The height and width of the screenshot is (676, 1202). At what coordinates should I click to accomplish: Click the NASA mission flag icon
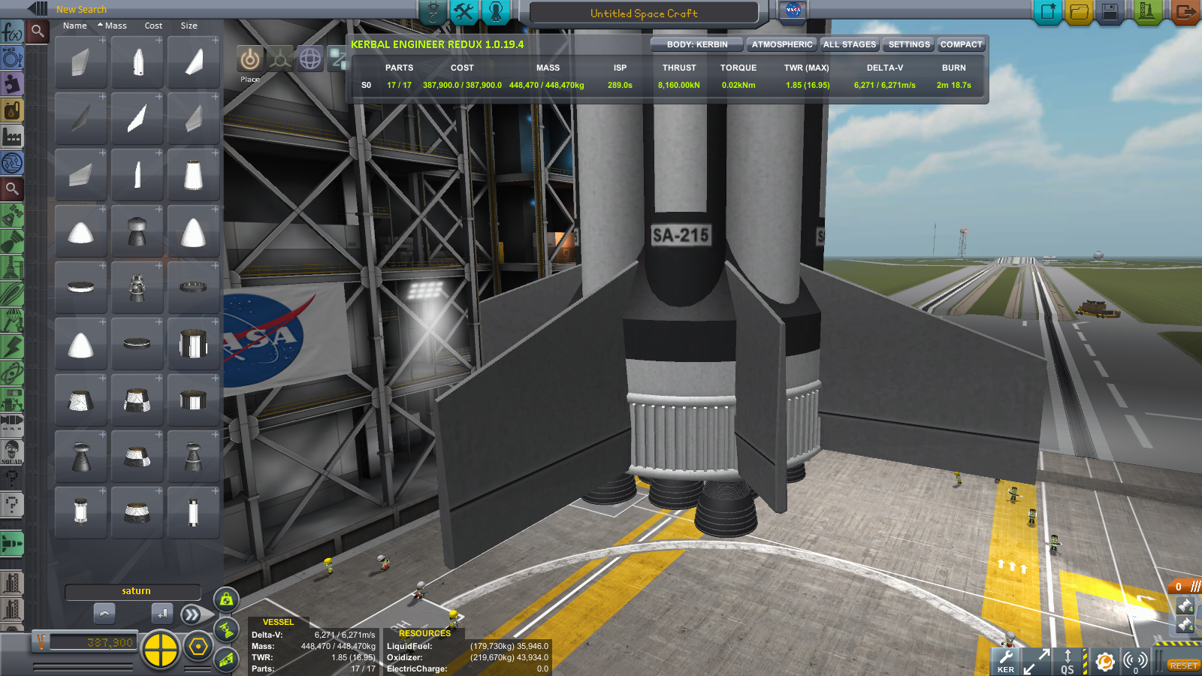(x=793, y=11)
